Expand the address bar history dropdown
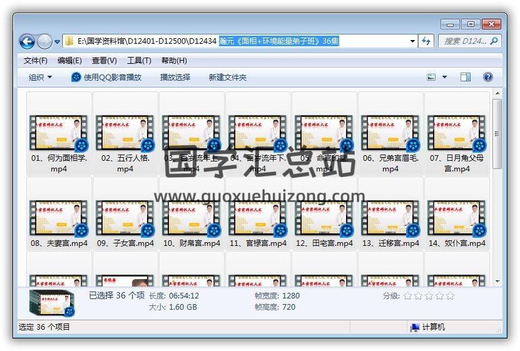This screenshot has width=520, height=351. [412, 41]
